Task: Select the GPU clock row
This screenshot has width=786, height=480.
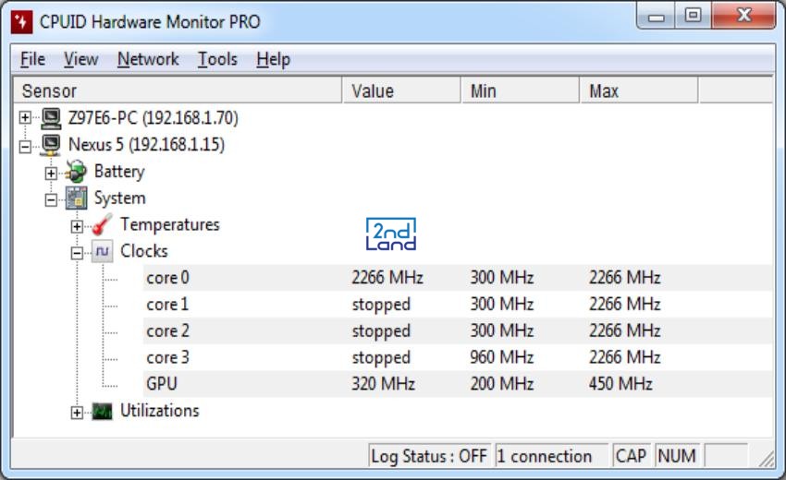Action: [457, 384]
